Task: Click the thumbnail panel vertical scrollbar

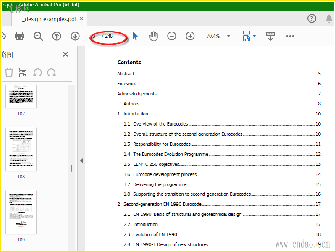Action: pyautogui.click(x=71, y=168)
